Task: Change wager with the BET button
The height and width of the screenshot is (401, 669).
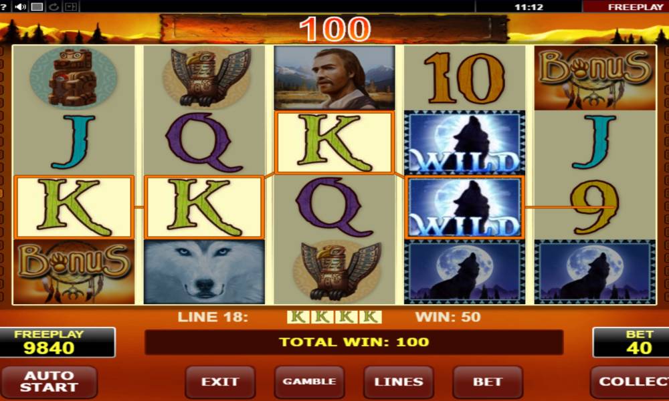Action: (x=488, y=382)
